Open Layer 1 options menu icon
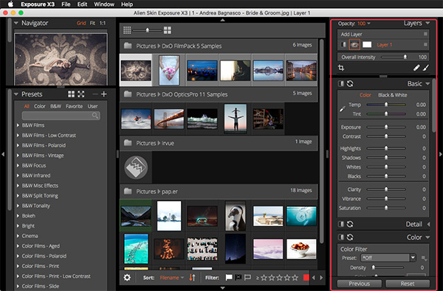 tap(425, 44)
